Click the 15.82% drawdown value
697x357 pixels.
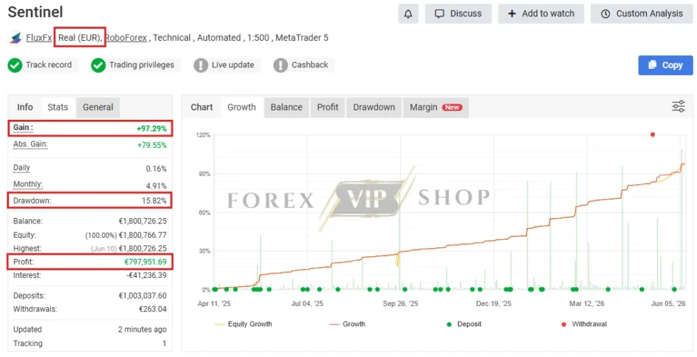(155, 201)
